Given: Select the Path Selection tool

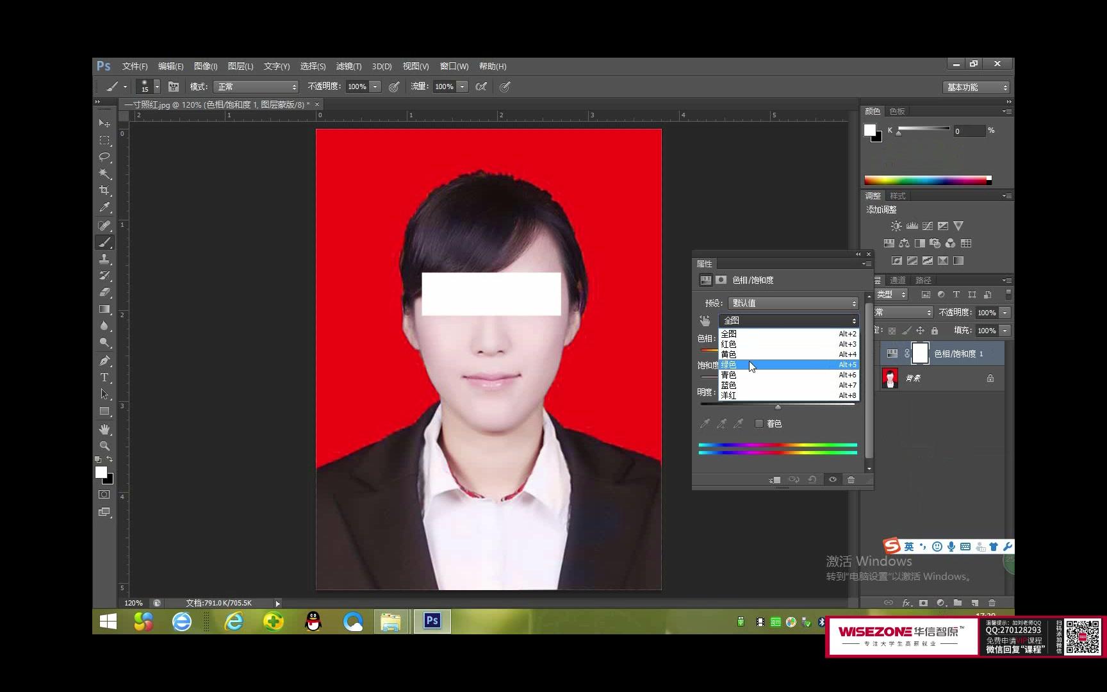Looking at the screenshot, I should (104, 394).
